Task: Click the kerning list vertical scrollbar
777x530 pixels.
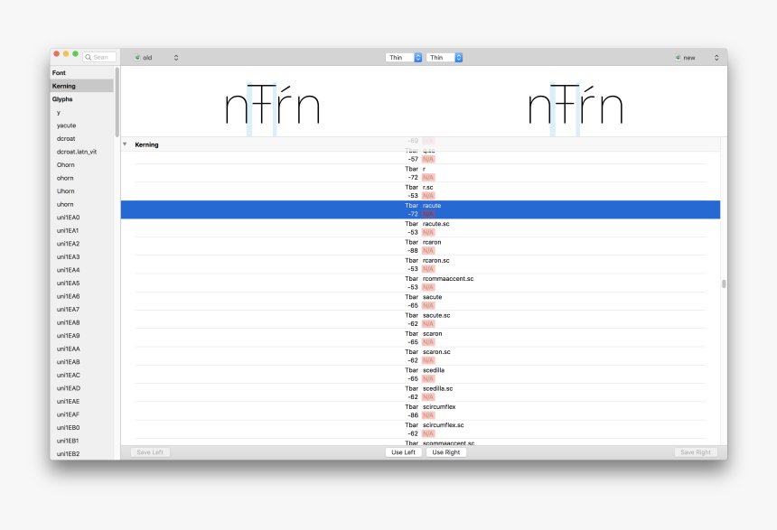Action: coord(723,284)
